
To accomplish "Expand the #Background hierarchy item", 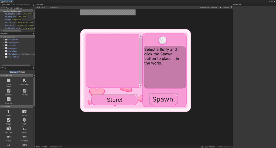I will point(3,40).
